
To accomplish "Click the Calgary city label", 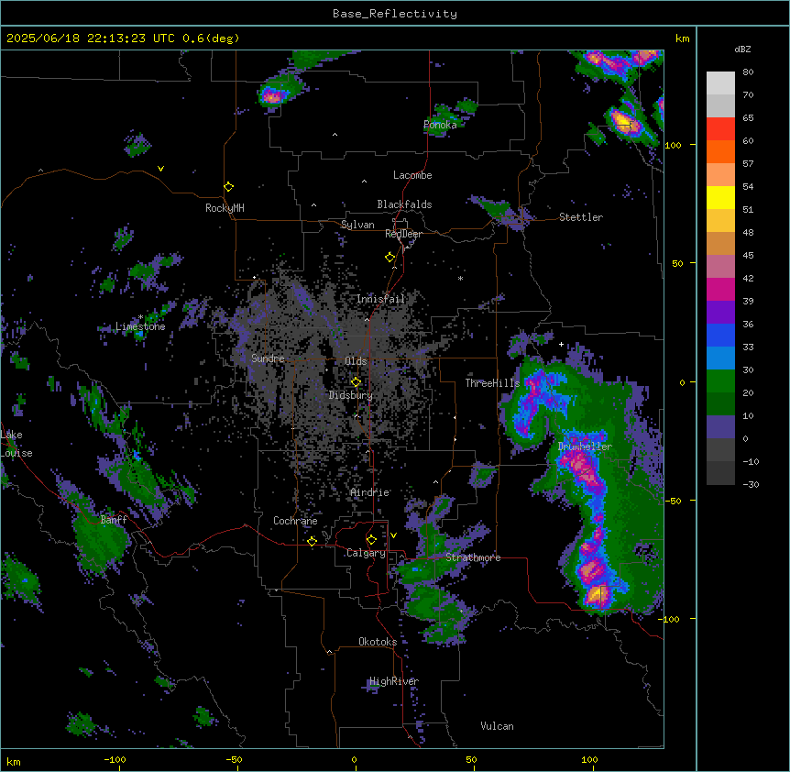I will click(366, 553).
